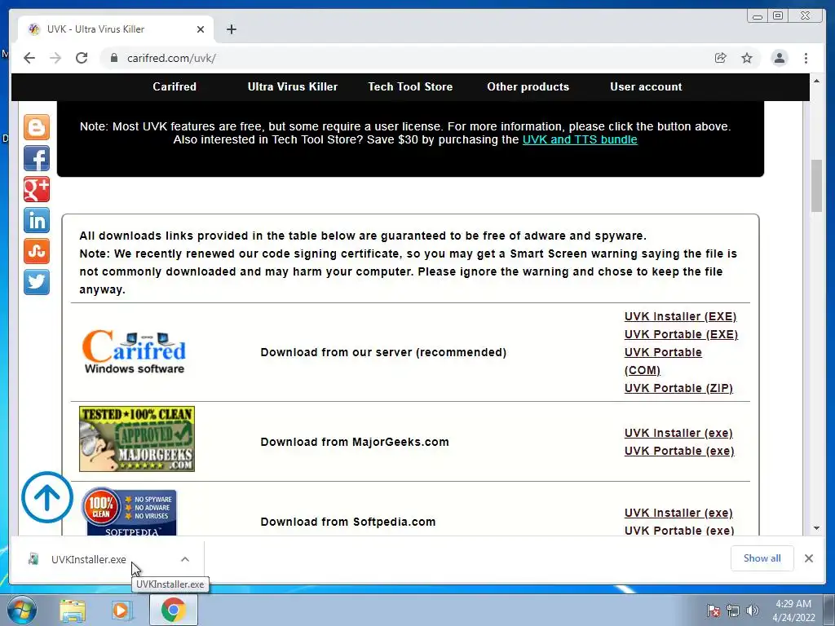
Task: Close the downloads bar
Action: (808, 558)
